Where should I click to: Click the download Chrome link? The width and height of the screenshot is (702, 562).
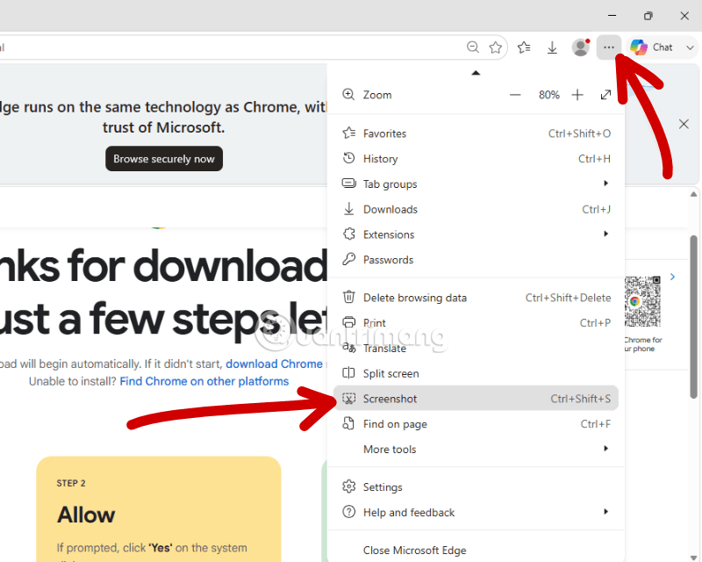pos(274,364)
